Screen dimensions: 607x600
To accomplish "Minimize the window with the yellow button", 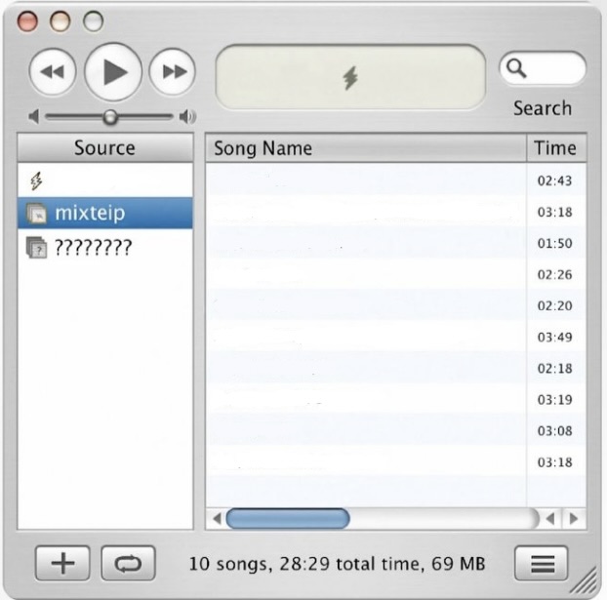I will click(61, 20).
